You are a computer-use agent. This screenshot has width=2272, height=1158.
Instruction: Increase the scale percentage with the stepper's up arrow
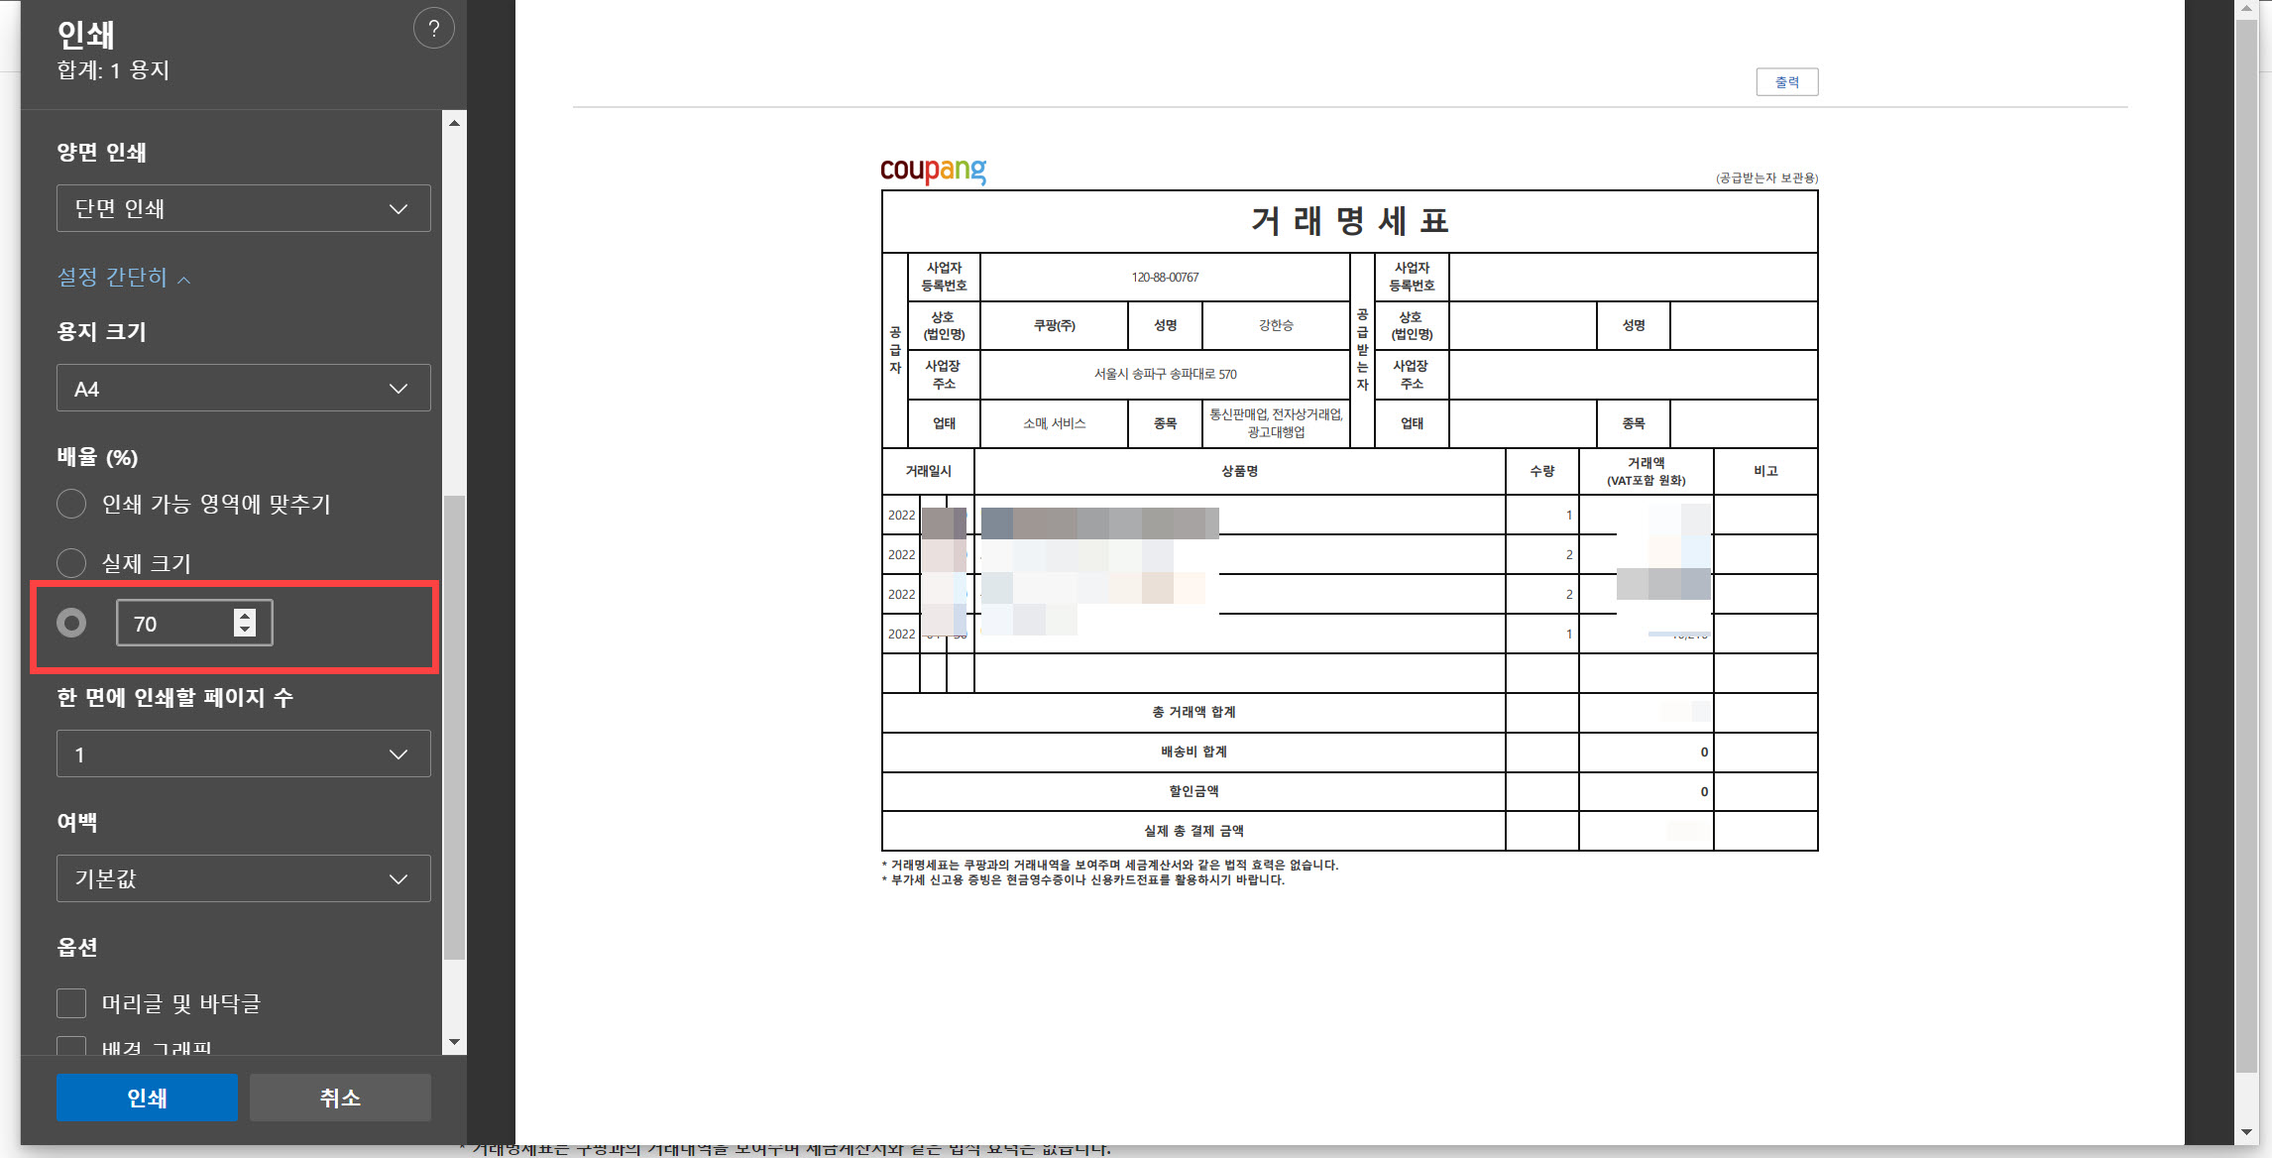coord(244,615)
